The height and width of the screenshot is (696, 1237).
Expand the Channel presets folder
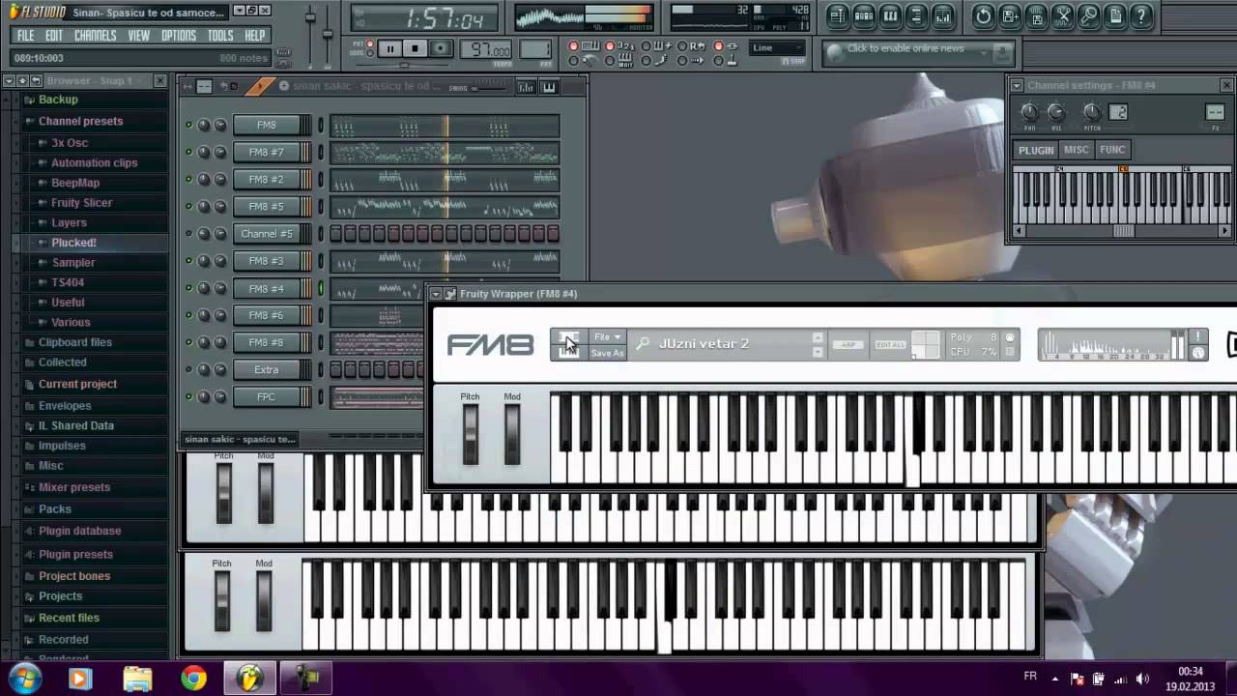80,121
